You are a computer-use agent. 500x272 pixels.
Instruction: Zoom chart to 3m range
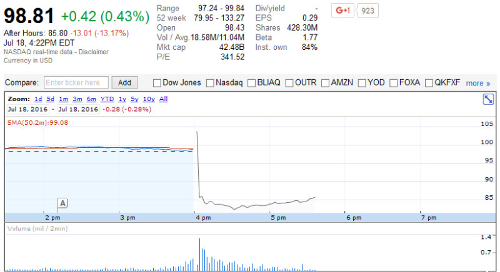click(77, 99)
